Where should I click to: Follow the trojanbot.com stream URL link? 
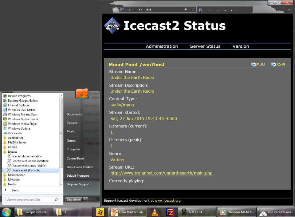(161, 173)
